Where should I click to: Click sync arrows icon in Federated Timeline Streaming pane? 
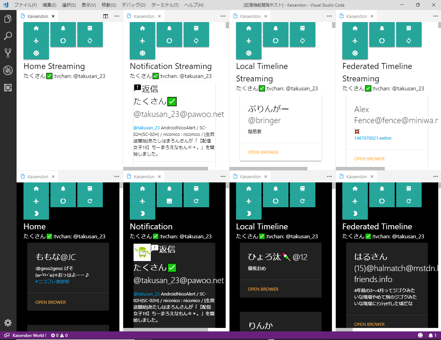[x=409, y=41]
